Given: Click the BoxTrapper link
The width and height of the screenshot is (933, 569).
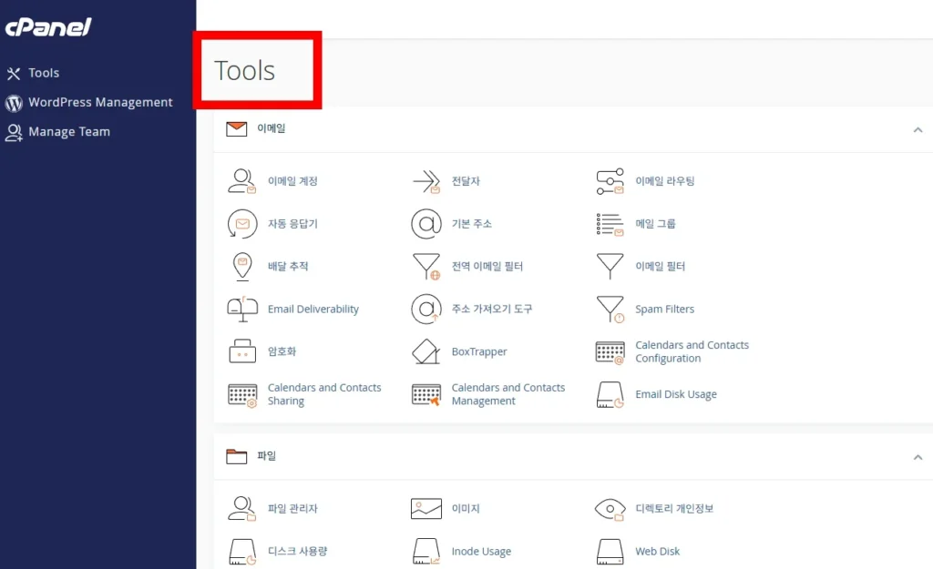Looking at the screenshot, I should [x=479, y=352].
